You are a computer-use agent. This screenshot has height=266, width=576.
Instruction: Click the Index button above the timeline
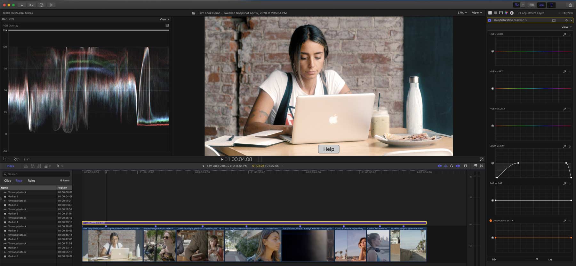[11, 166]
